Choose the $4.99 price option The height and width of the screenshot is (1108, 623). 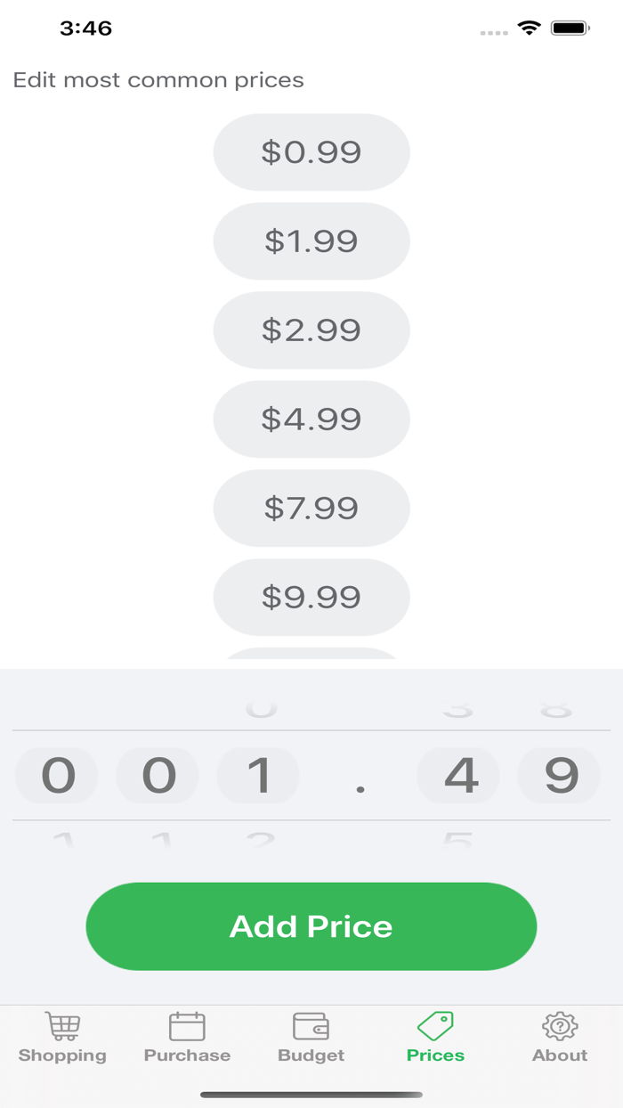pos(311,419)
